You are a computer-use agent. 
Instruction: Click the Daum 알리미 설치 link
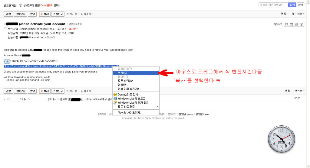click(50, 5)
